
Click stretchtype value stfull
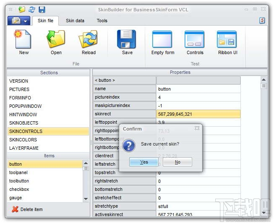click(198, 206)
